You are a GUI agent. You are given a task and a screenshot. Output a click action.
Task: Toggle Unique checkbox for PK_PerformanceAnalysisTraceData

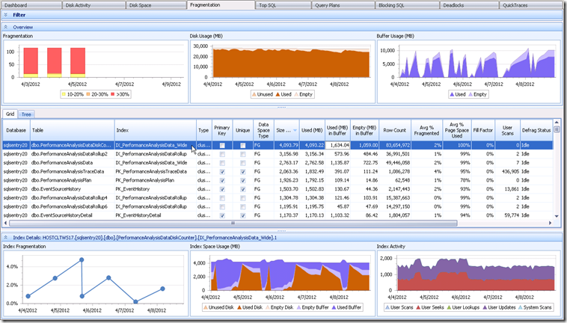tap(242, 172)
